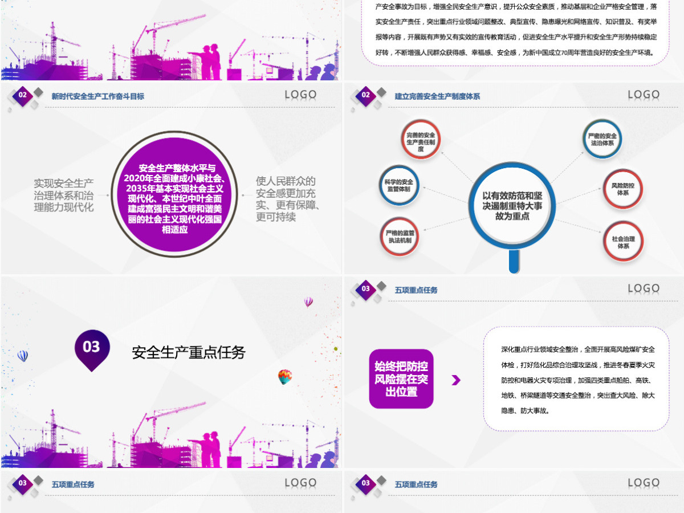Select the purple box 始终把防控风险摆在突出位置
The image size is (684, 513).
pyautogui.click(x=401, y=379)
